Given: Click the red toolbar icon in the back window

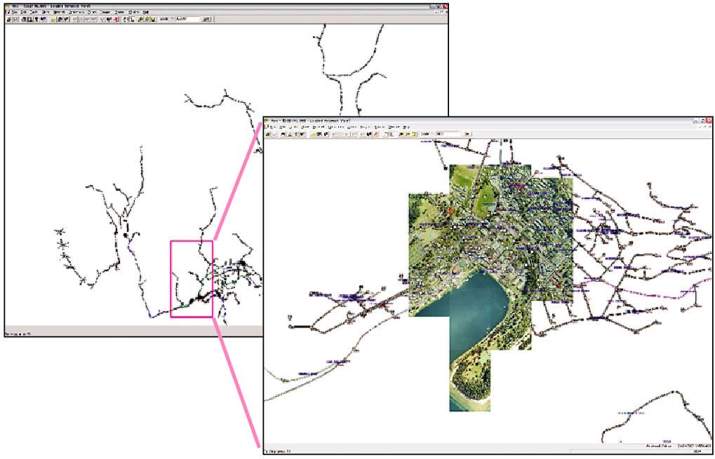Looking at the screenshot, I should click(116, 19).
